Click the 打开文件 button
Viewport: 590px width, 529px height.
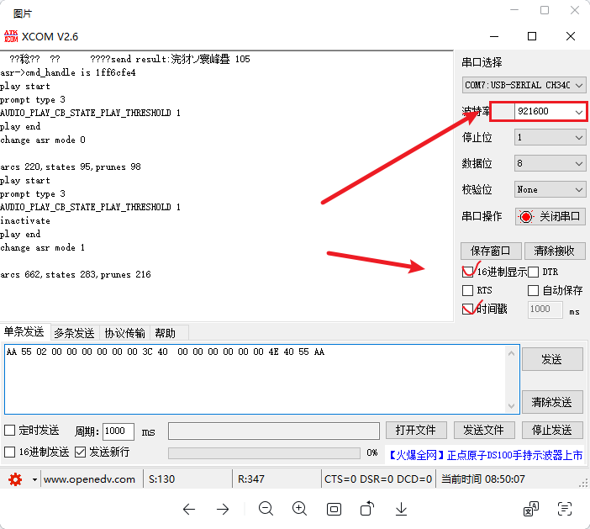[x=416, y=430]
